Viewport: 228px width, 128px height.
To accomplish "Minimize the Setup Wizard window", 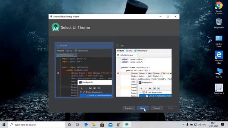I will point(160,17).
